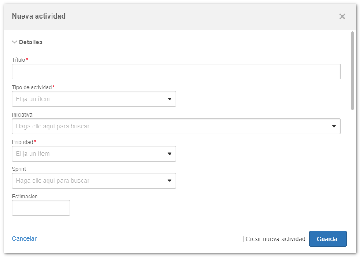Click the Iniciativa field label
Image resolution: width=360 pixels, height=257 pixels.
coord(22,114)
